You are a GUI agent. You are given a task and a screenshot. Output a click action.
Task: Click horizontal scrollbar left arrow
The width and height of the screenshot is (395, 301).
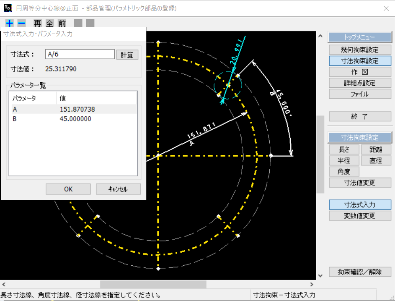(x=4, y=284)
